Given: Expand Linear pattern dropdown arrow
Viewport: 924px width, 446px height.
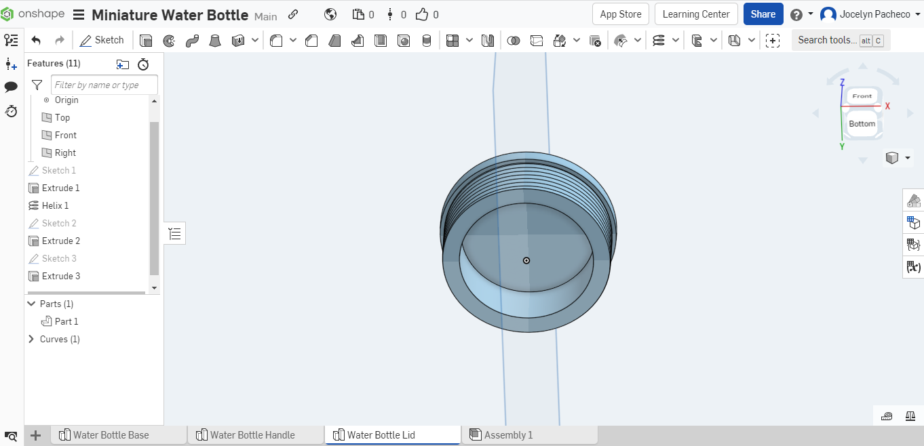Looking at the screenshot, I should pyautogui.click(x=469, y=41).
